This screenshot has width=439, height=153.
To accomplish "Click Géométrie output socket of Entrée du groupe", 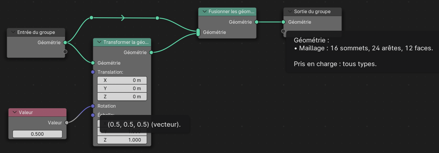I will (65, 42).
